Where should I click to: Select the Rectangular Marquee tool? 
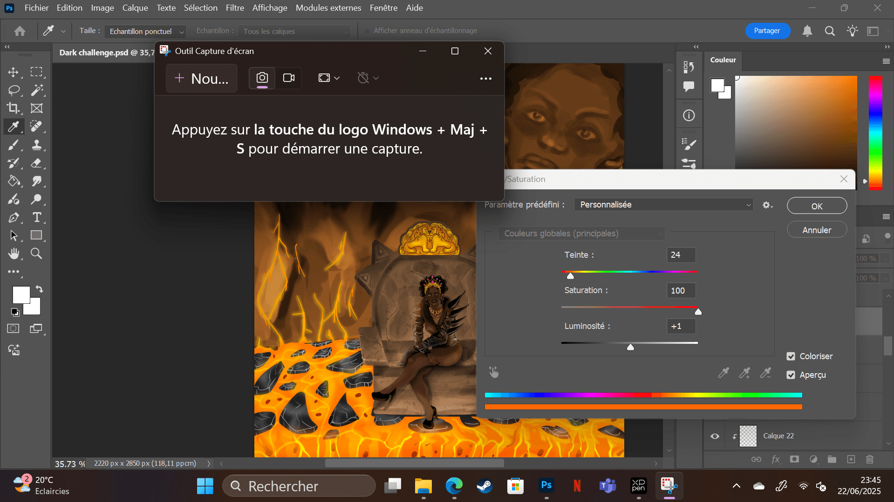click(x=36, y=72)
